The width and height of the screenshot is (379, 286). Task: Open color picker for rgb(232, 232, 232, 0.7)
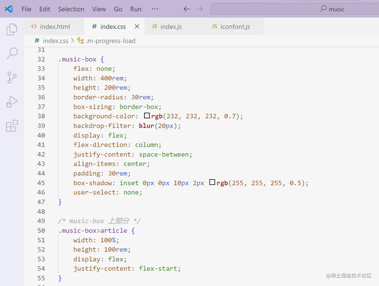coord(147,116)
